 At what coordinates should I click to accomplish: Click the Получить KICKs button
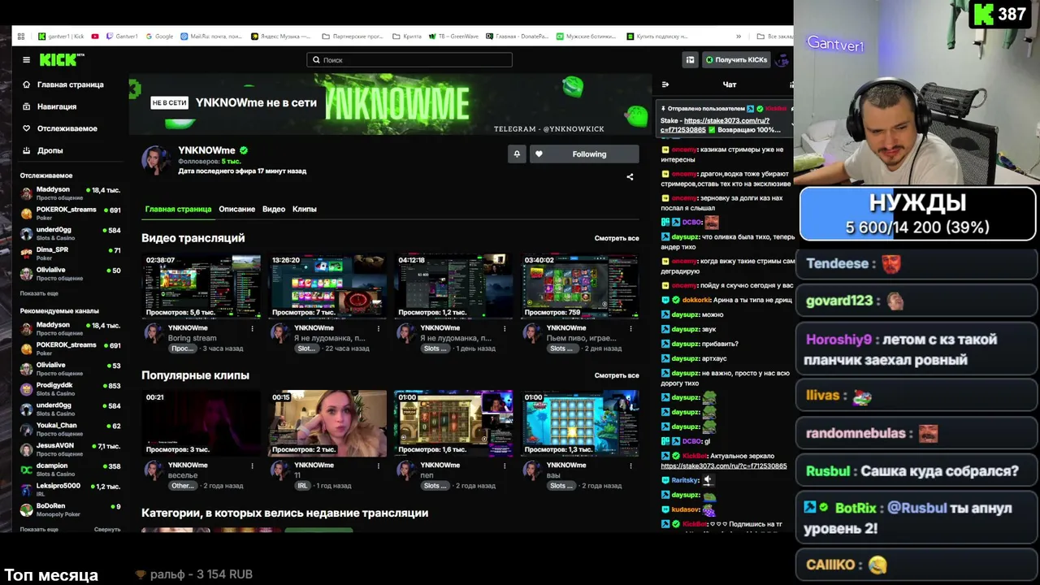736,59
